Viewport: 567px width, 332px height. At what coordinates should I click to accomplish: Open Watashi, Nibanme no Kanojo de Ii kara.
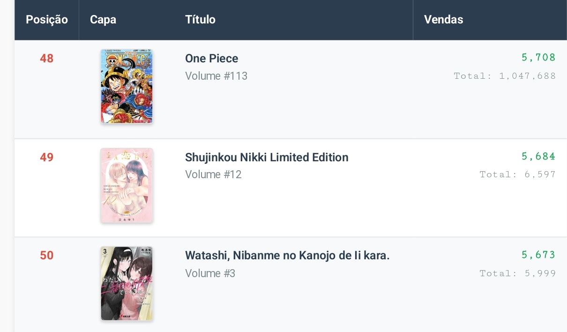287,256
